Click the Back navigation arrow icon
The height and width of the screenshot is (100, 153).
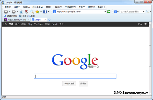pos(6,12)
